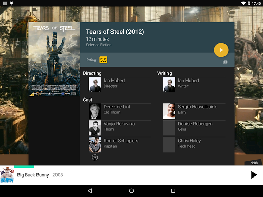Open director Ian Hubert's profile

(120, 85)
